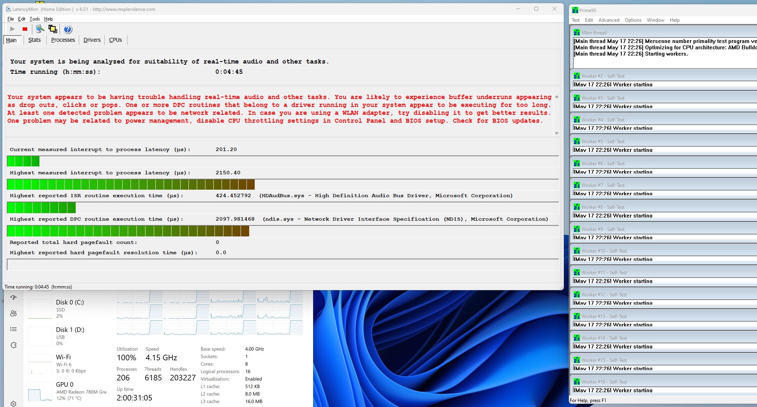
Task: Open the LatencyMon Help menu
Action: pos(48,19)
